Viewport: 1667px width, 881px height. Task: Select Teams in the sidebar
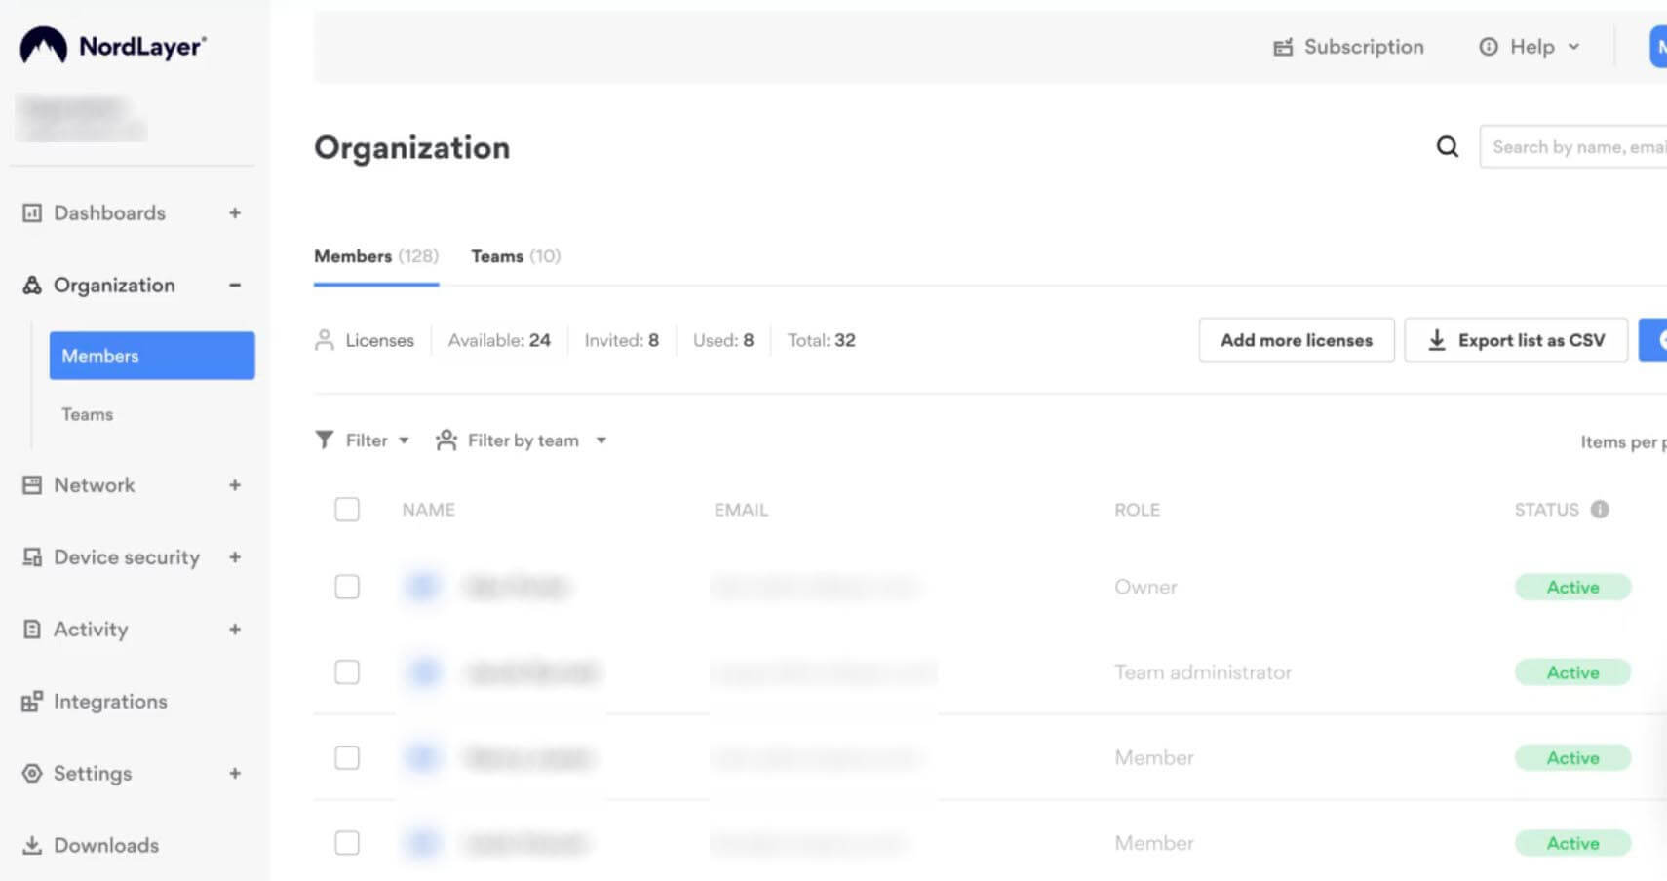[88, 414]
